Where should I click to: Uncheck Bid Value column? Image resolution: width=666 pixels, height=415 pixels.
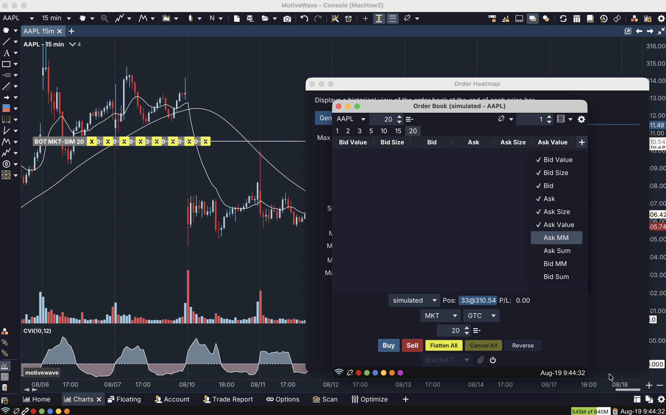click(556, 160)
